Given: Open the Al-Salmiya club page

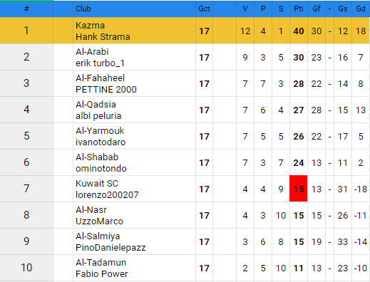Looking at the screenshot, I should point(98,236).
